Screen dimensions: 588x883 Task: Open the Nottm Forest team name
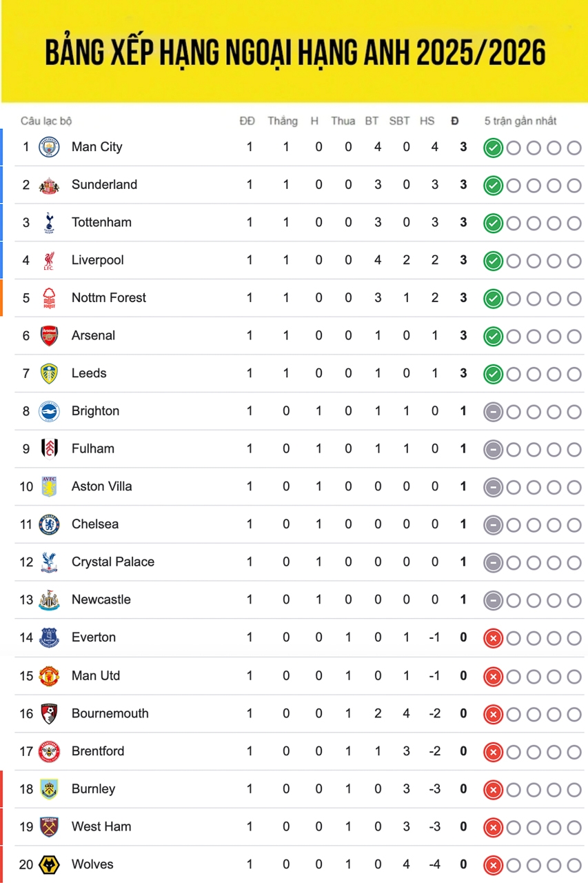[x=109, y=298]
